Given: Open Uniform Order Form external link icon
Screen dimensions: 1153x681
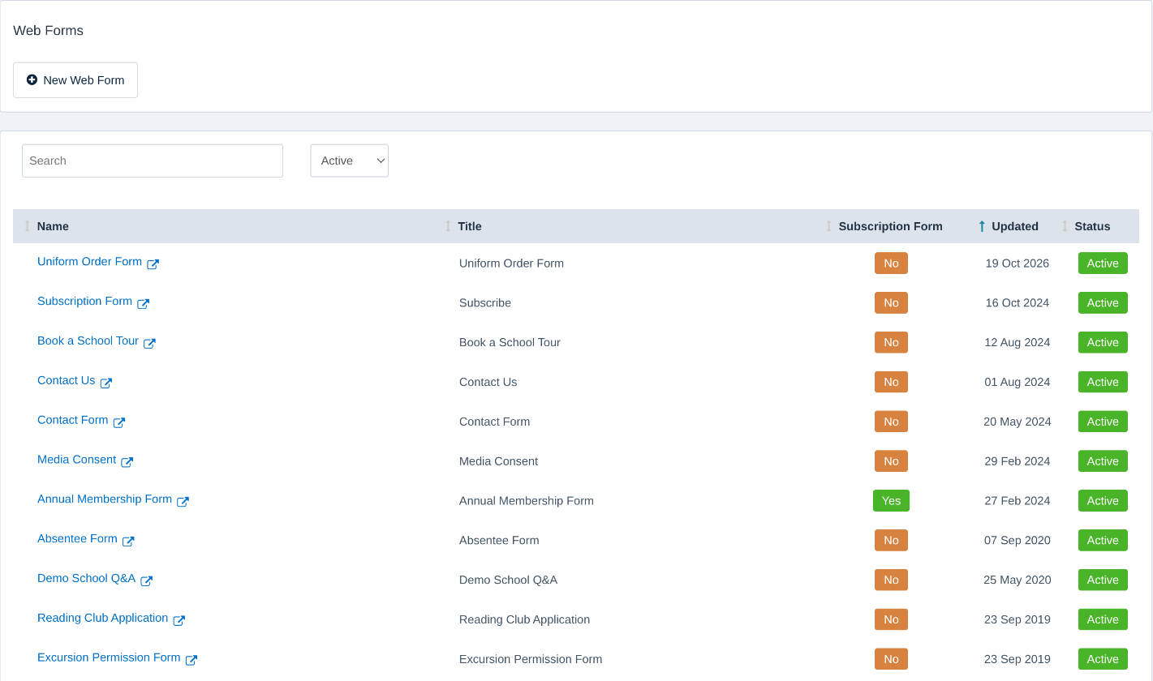Looking at the screenshot, I should [x=153, y=264].
